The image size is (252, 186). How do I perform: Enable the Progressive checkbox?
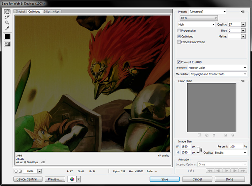(x=179, y=31)
